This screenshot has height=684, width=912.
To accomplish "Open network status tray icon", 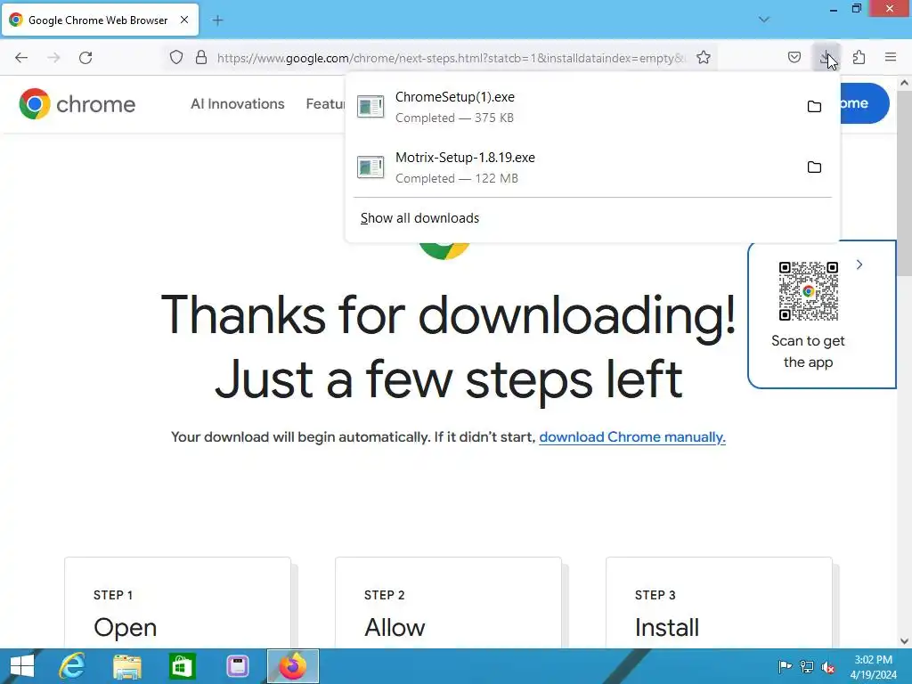I will coord(807,666).
